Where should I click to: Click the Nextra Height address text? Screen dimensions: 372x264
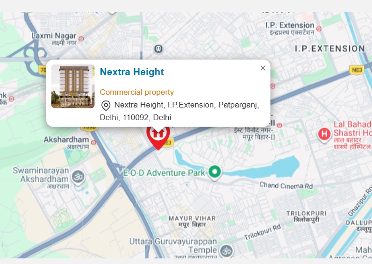[x=179, y=111]
